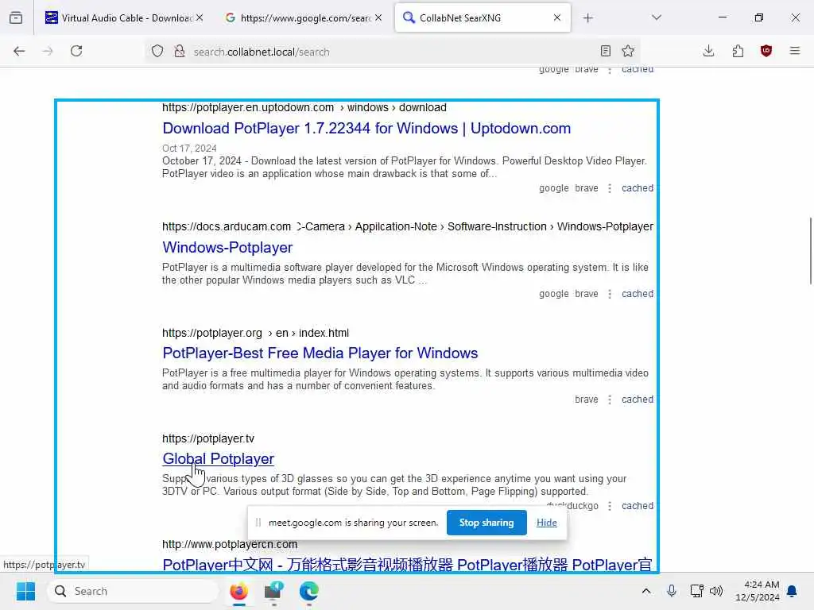Show hidden system tray icons

click(x=645, y=591)
